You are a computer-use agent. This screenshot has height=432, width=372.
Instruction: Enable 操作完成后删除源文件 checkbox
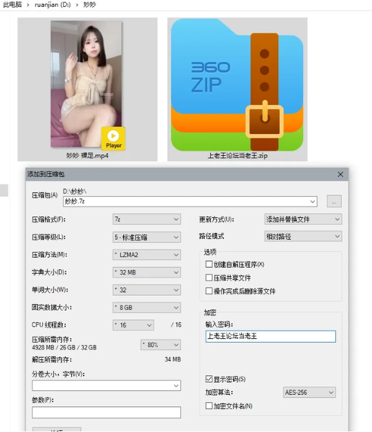pyautogui.click(x=209, y=291)
